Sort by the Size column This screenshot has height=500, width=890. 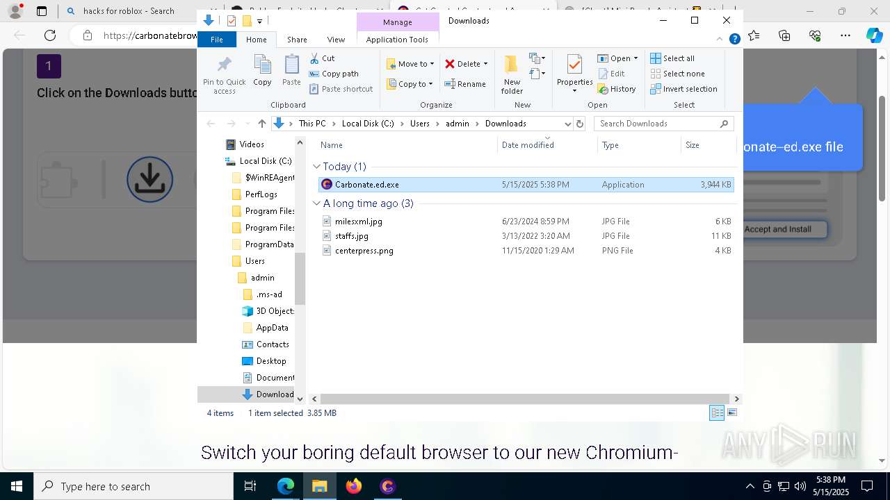708,145
